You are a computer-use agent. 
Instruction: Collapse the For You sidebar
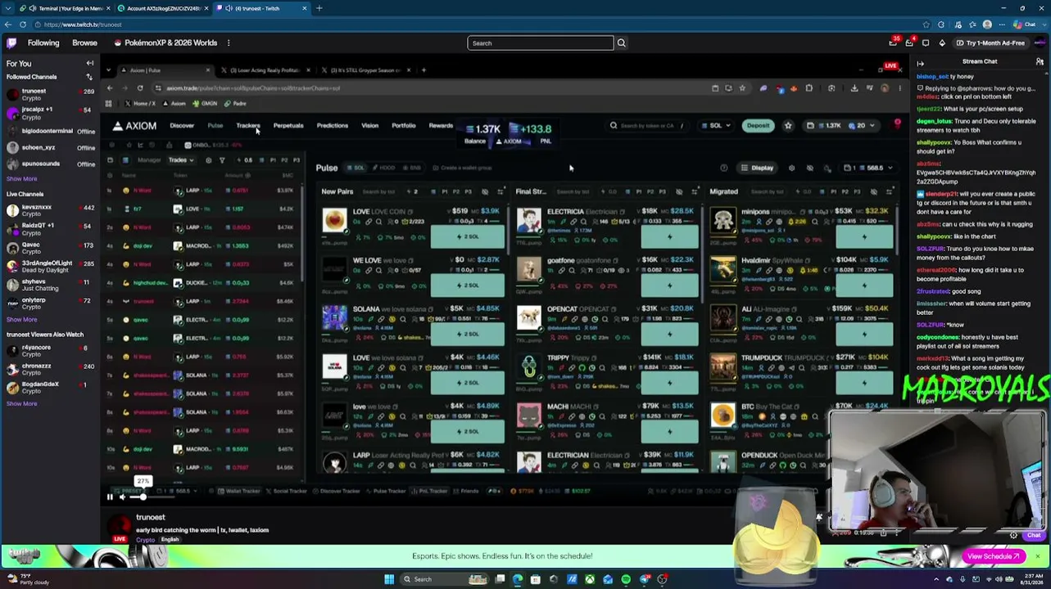(x=90, y=63)
